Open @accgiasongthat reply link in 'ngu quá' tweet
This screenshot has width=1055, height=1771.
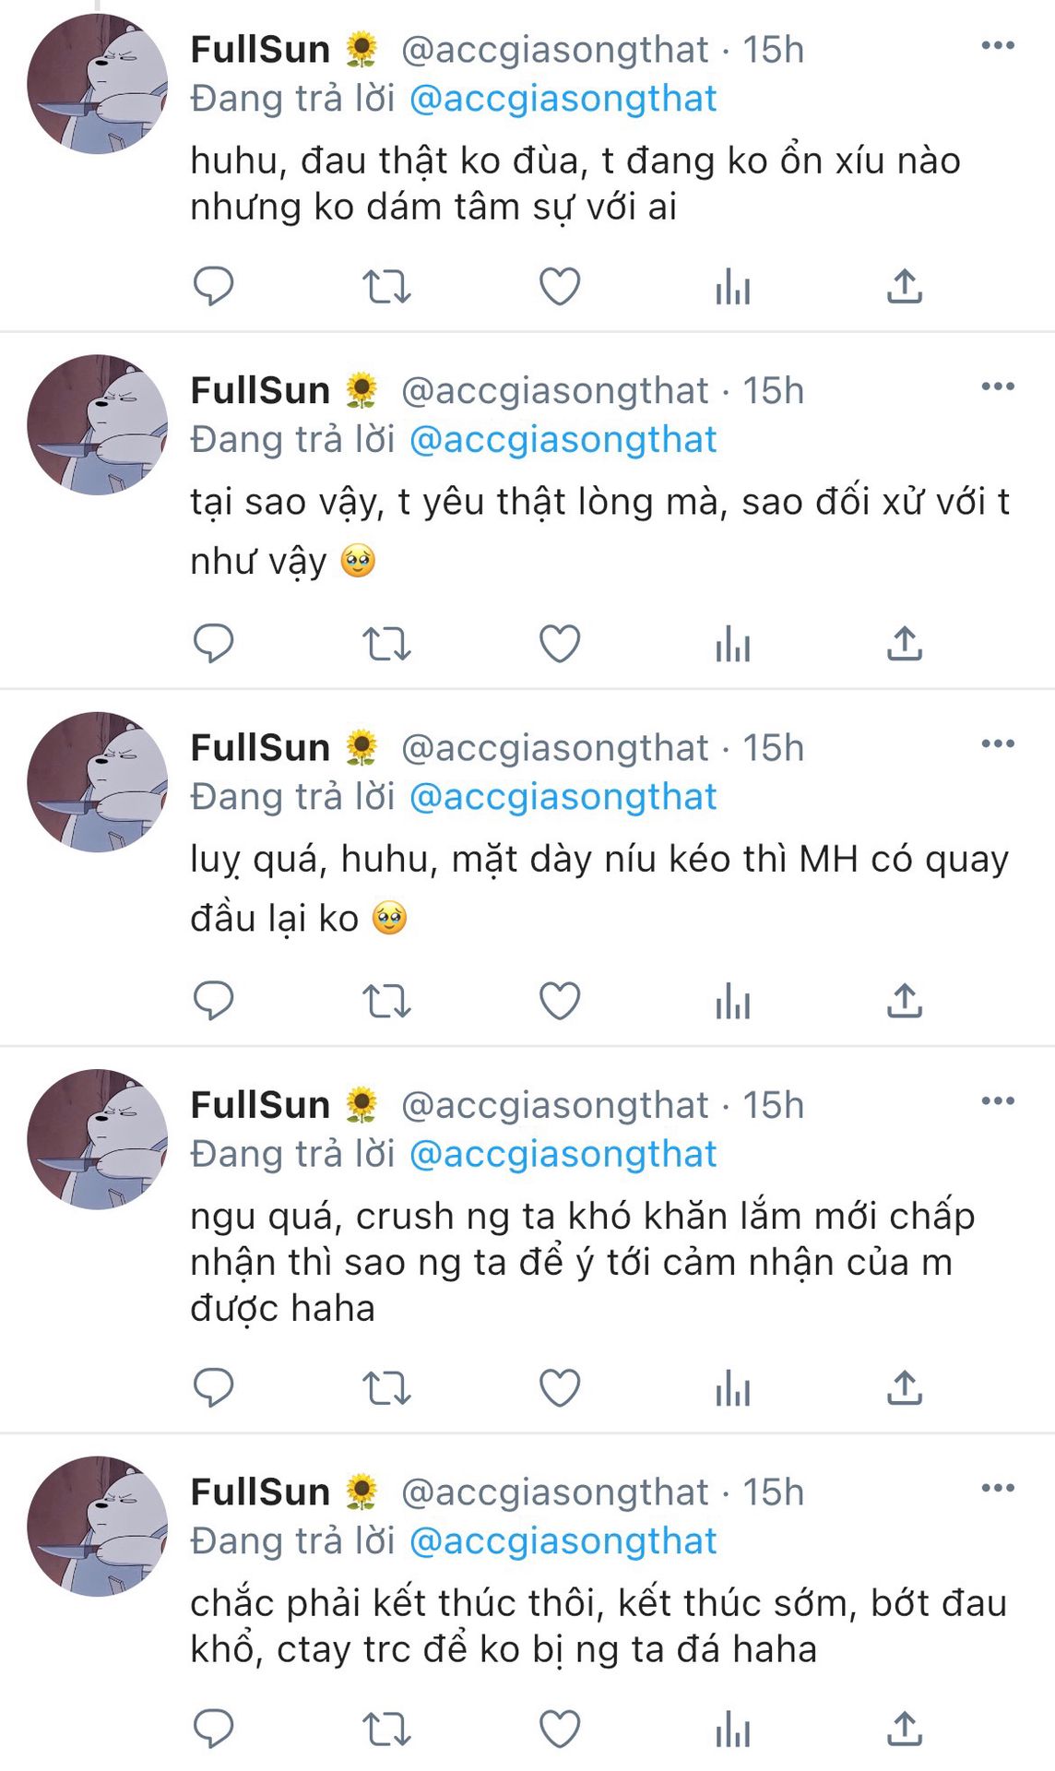pyautogui.click(x=563, y=1154)
